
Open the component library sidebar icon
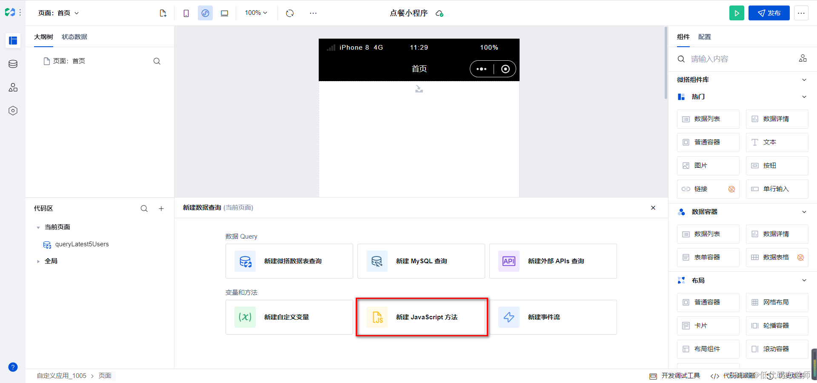click(x=13, y=87)
